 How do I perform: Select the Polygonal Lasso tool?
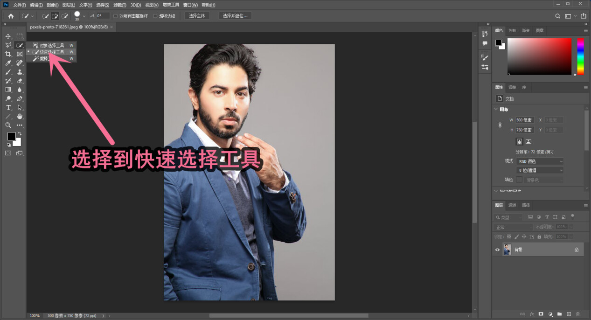pyautogui.click(x=8, y=45)
